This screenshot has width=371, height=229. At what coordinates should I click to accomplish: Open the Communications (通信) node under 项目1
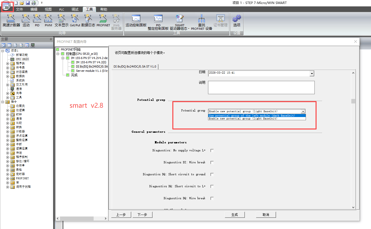(x=19, y=89)
